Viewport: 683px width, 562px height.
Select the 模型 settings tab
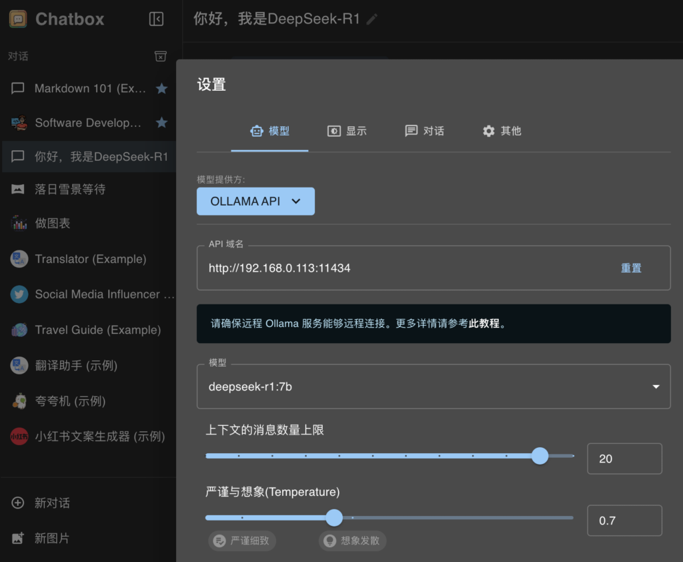click(269, 131)
